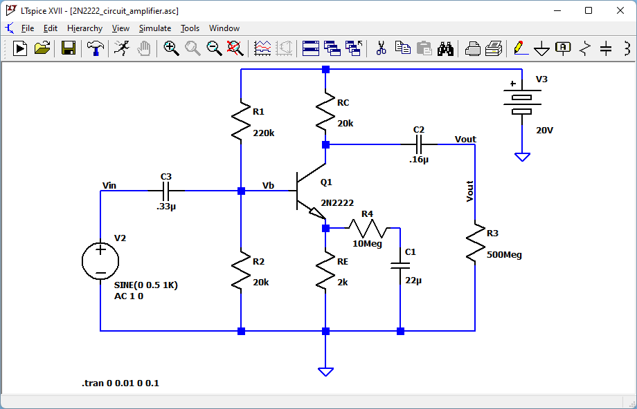Select the Place Resistor tool
The image size is (637, 409).
pos(584,48)
